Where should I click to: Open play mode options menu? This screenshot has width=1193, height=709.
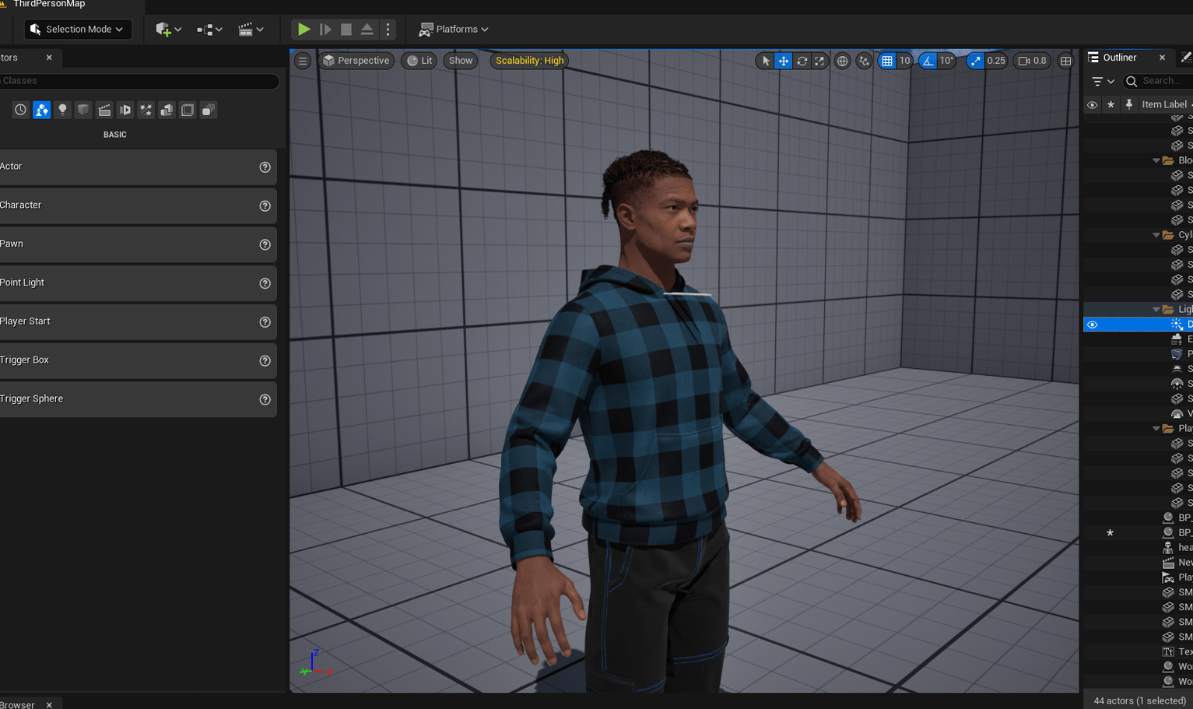[388, 30]
